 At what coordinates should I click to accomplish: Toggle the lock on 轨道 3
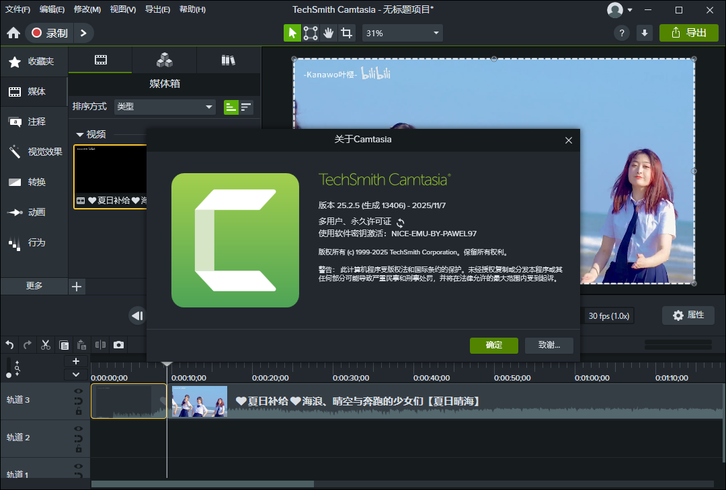point(79,411)
